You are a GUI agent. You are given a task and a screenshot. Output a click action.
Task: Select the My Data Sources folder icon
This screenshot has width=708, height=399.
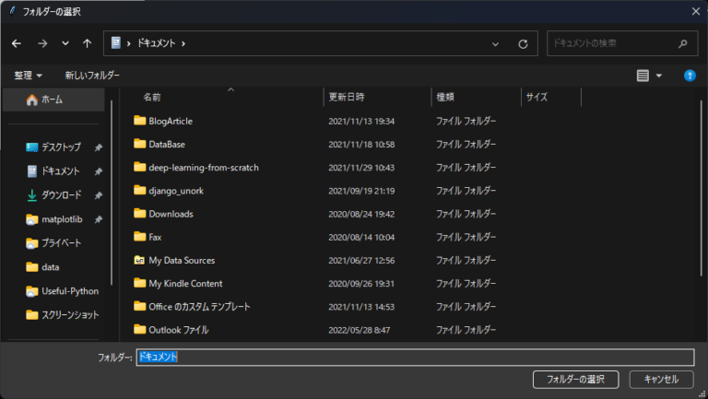click(x=139, y=260)
